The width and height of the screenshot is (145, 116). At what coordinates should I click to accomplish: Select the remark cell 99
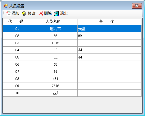(109, 36)
